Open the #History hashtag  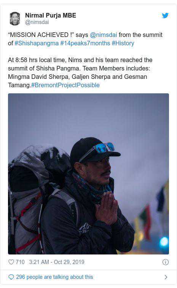tap(123, 43)
